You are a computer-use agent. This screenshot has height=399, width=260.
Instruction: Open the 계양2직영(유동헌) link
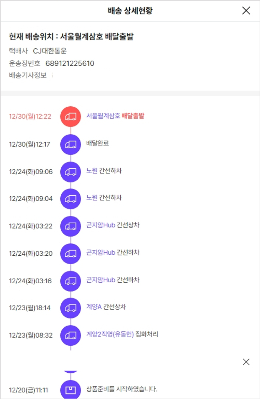tap(110, 335)
